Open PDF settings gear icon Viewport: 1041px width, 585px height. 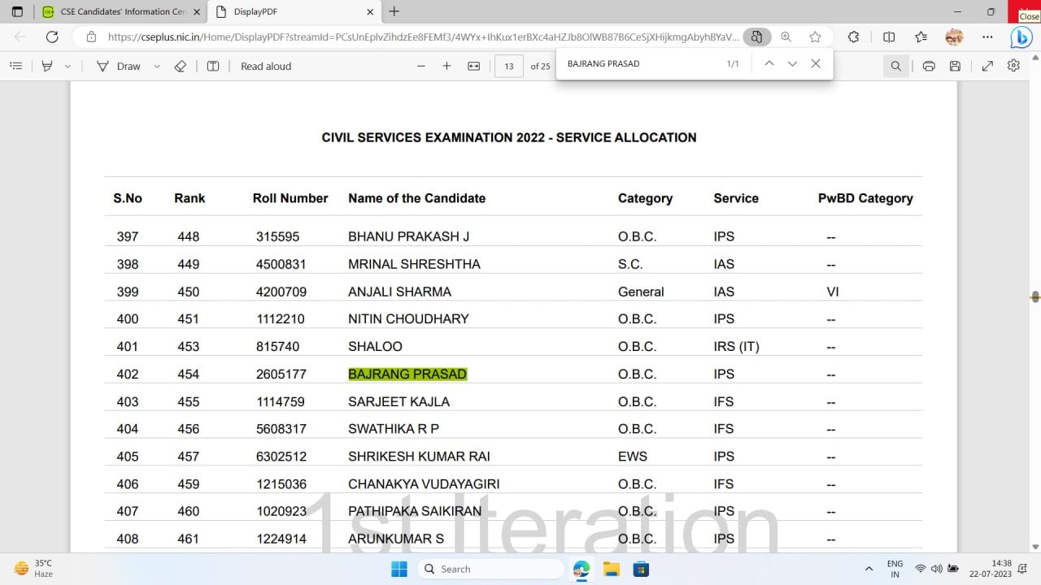1013,66
